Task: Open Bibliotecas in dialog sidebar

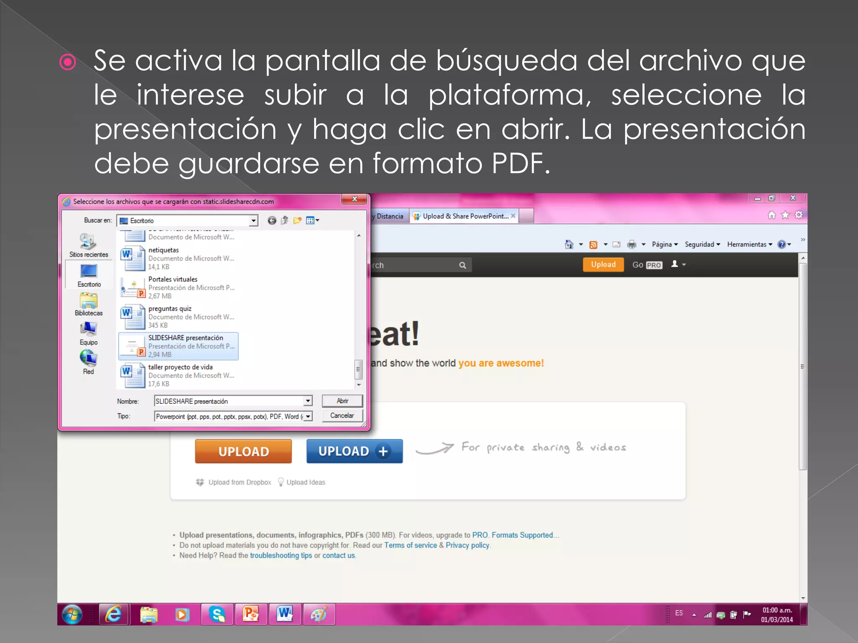Action: point(88,304)
